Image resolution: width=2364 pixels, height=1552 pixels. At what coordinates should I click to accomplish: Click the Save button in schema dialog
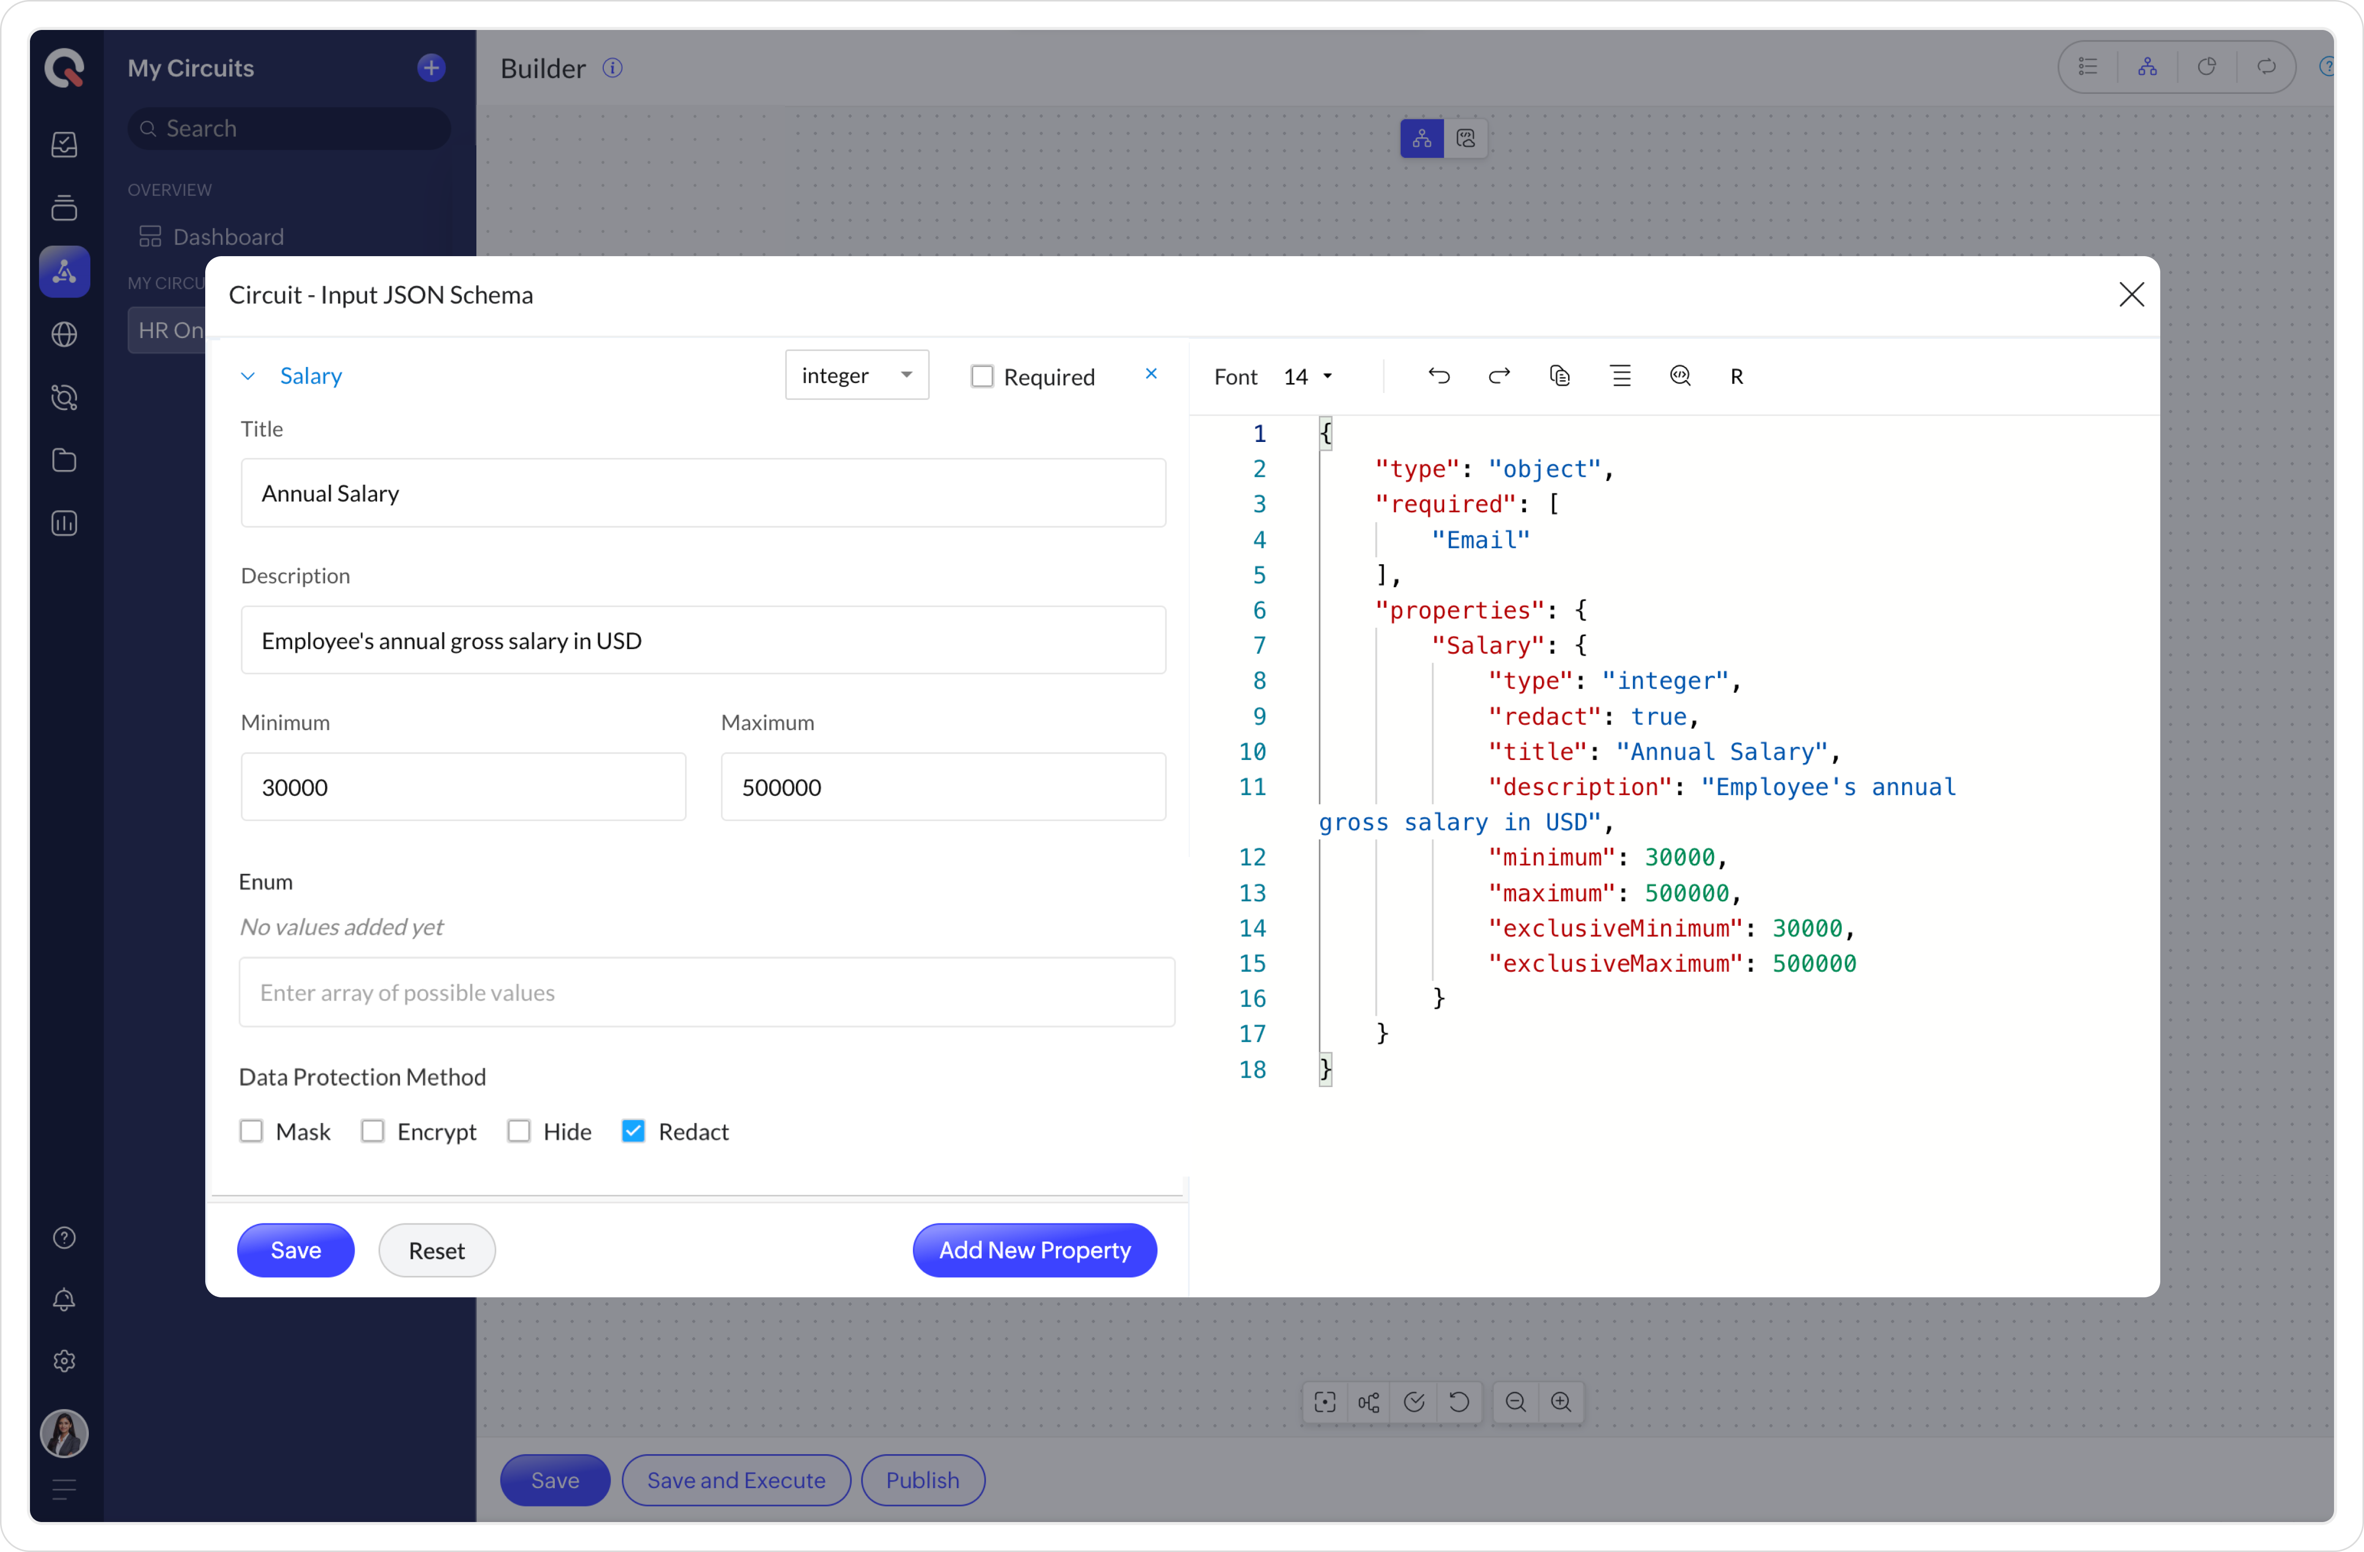tap(295, 1250)
